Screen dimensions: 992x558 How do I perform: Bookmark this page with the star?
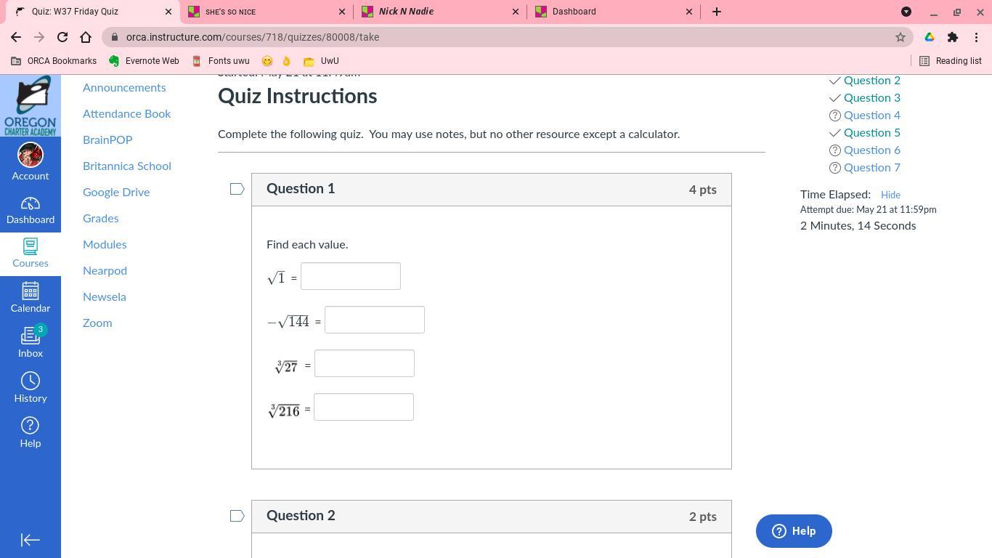pyautogui.click(x=900, y=37)
